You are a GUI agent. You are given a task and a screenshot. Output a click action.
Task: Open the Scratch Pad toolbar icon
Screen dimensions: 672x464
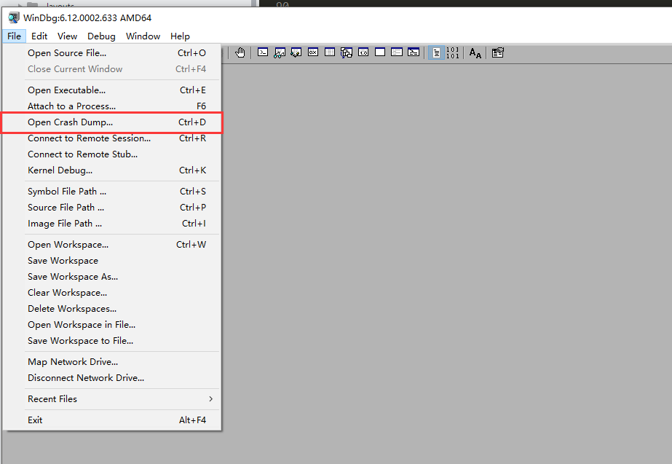tap(380, 52)
